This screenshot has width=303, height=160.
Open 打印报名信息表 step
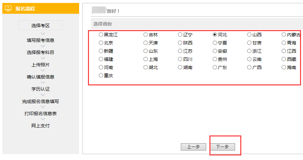point(40,114)
